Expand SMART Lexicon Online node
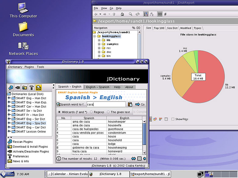 9,131
